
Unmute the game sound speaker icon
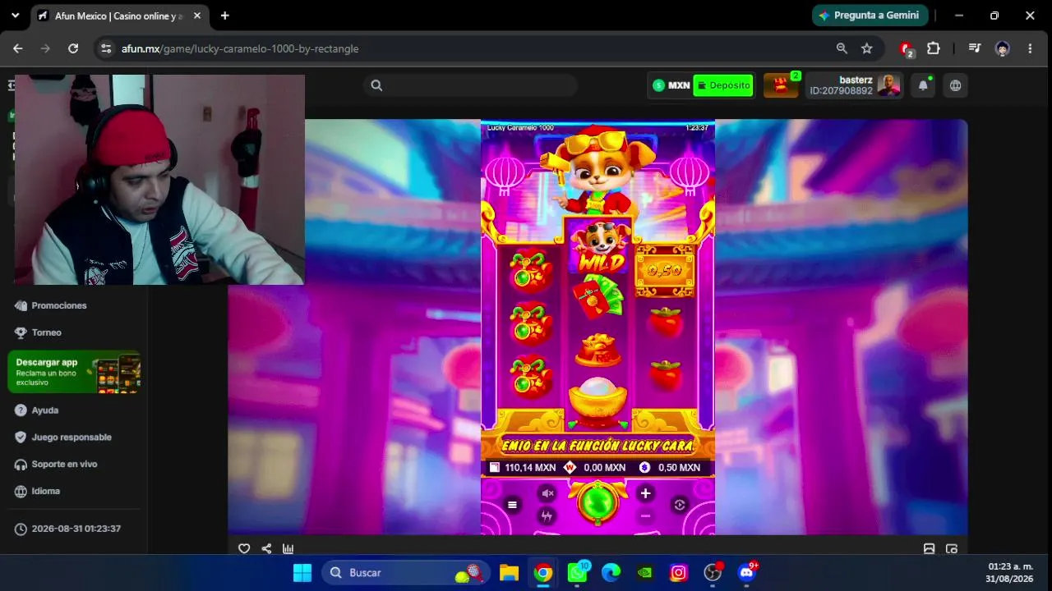pyautogui.click(x=547, y=493)
